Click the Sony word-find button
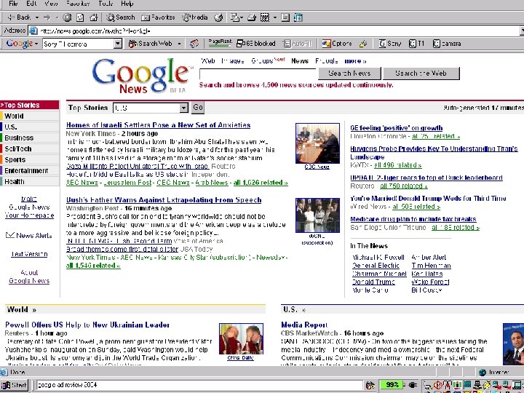The width and height of the screenshot is (524, 393). tap(389, 44)
